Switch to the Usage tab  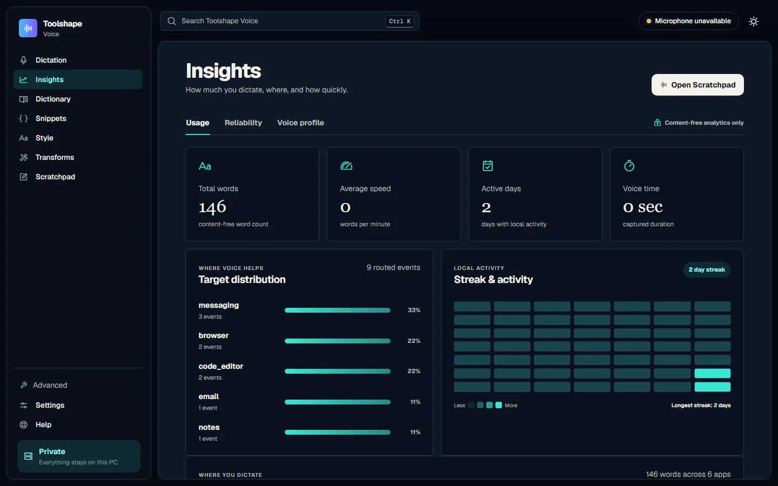(x=198, y=123)
